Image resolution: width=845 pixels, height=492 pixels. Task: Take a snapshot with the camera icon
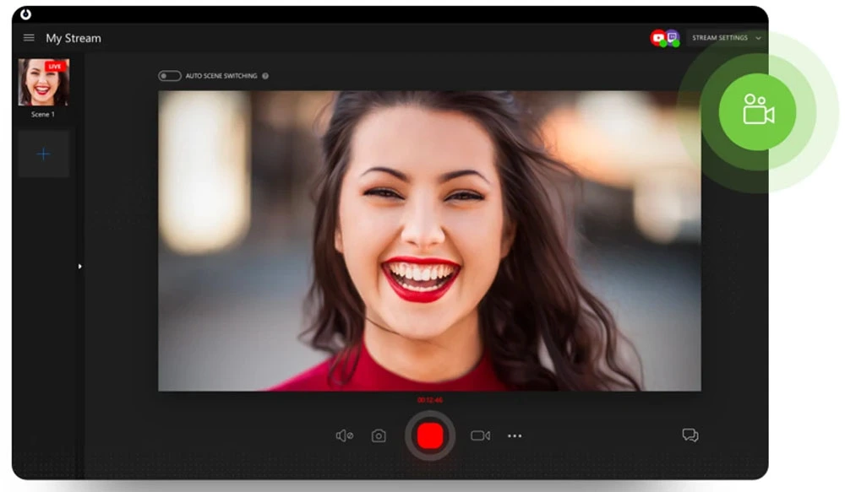377,435
